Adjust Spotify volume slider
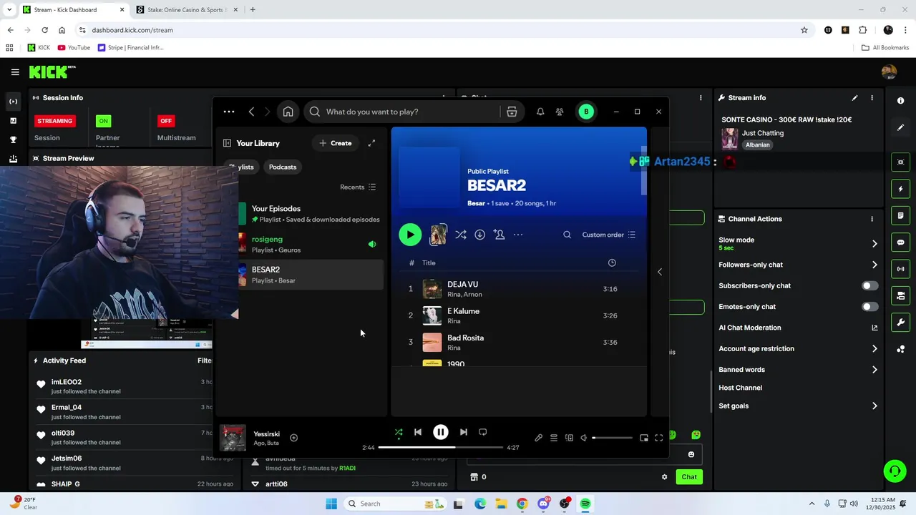916x515 pixels. 613,438
